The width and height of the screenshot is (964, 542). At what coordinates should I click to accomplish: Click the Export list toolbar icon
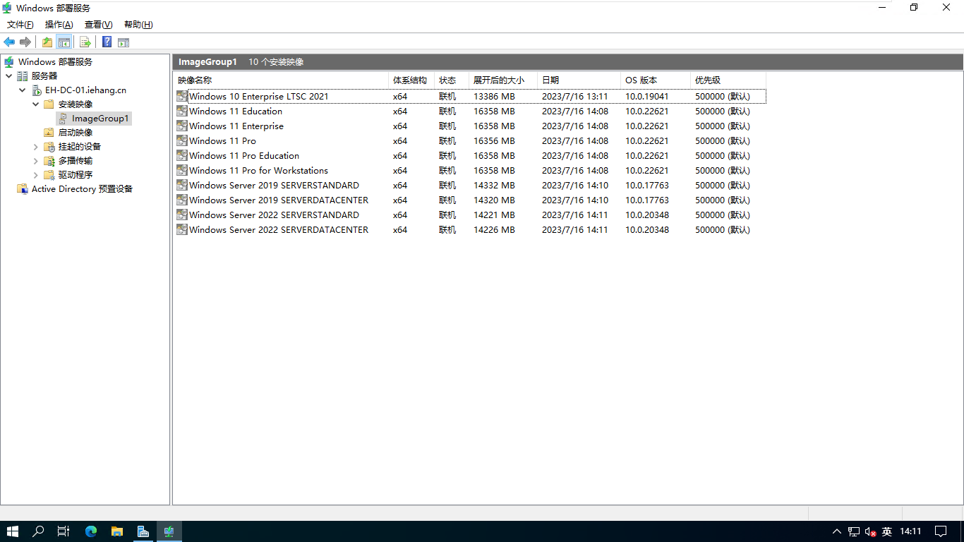[85, 42]
